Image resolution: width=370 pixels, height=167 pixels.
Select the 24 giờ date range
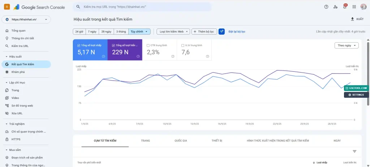[79, 32]
